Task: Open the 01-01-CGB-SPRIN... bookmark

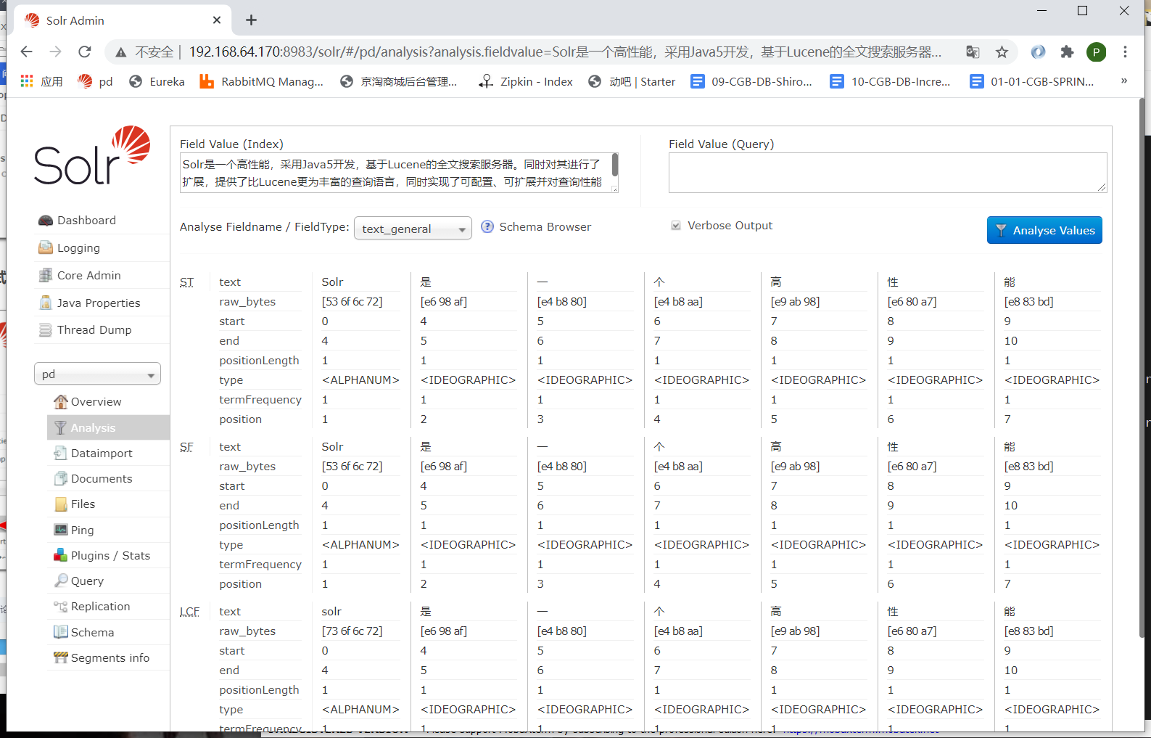Action: [1032, 81]
